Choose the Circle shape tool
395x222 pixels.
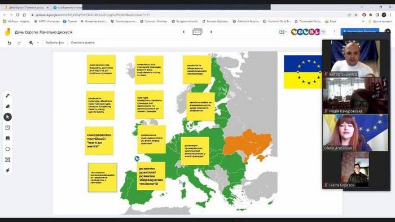pyautogui.click(x=7, y=149)
